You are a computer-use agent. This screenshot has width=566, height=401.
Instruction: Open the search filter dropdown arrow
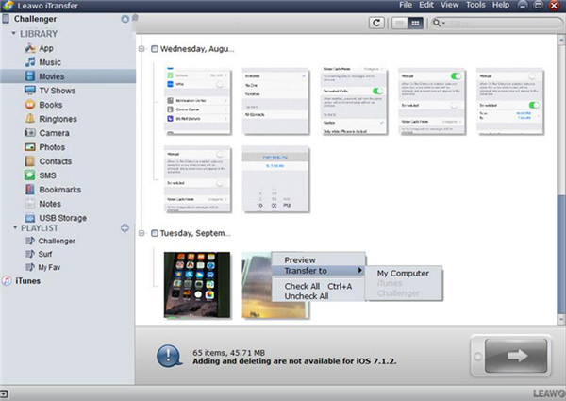click(444, 22)
